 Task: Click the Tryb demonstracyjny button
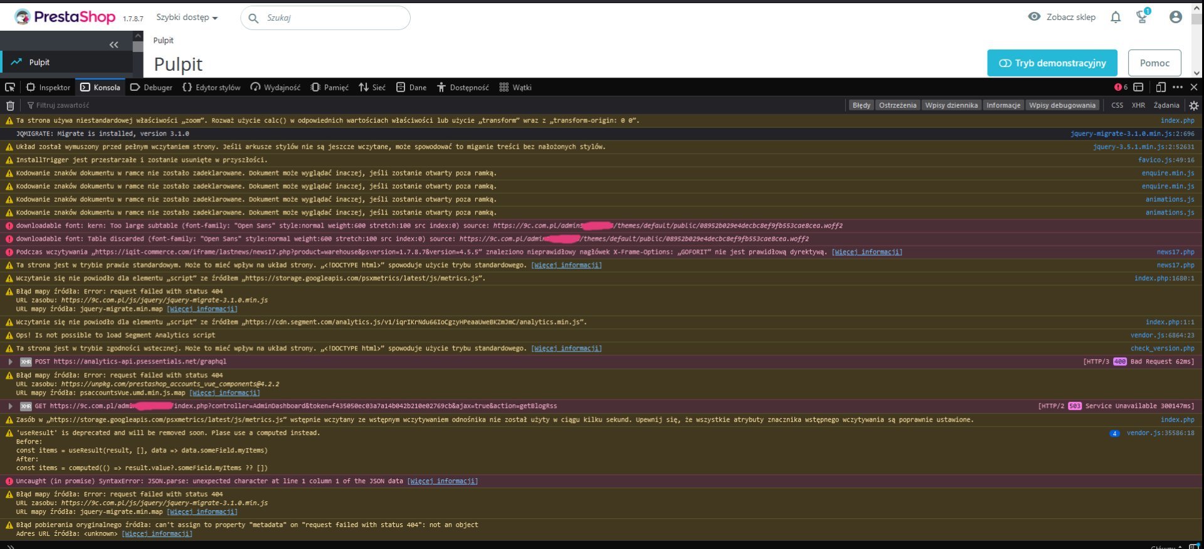1052,63
